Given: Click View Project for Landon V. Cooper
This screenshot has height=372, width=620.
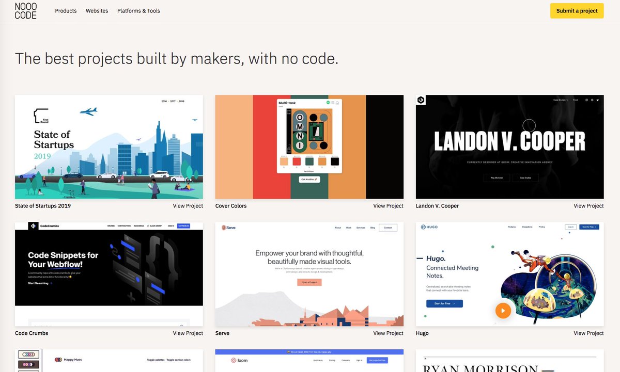Looking at the screenshot, I should [x=588, y=206].
